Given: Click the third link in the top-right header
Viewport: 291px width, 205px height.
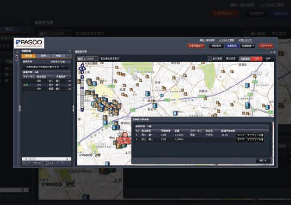Looking at the screenshot, I should pyautogui.click(x=245, y=40).
